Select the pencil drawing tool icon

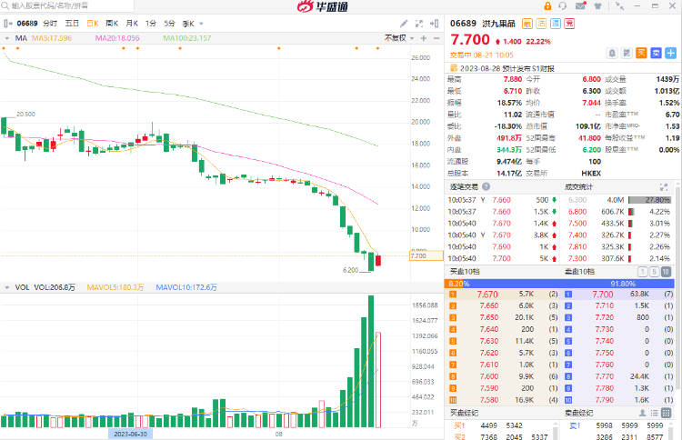(x=404, y=24)
